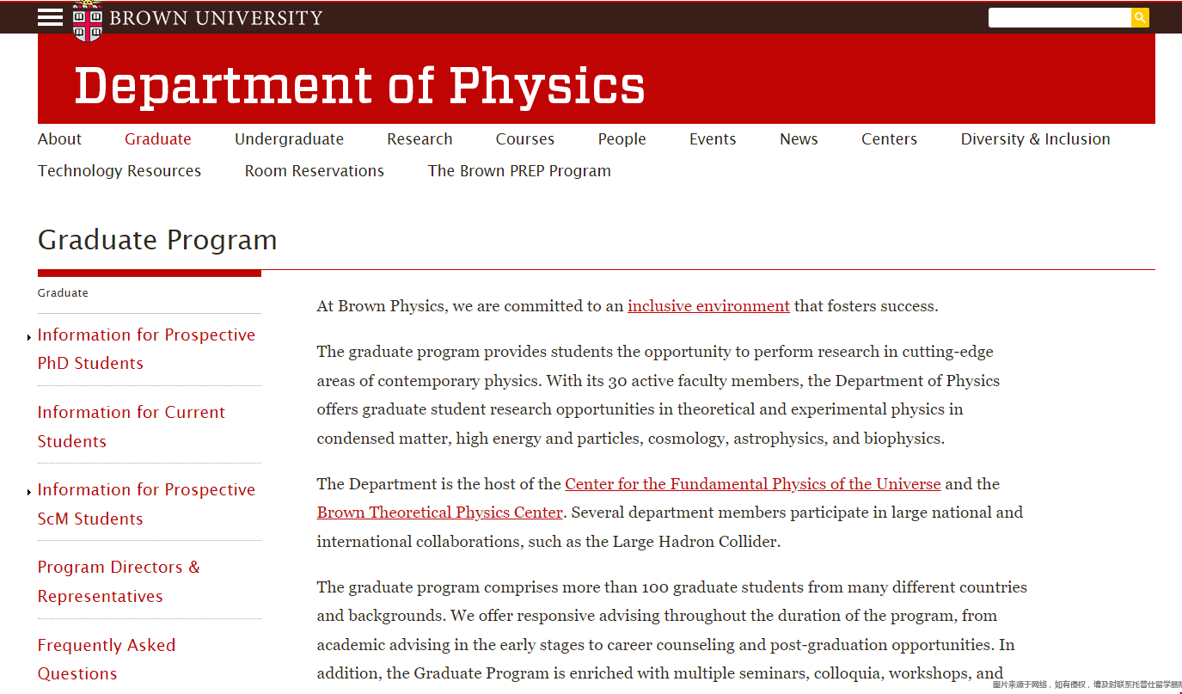Open Diversity & Inclusion menu item

[x=1035, y=139]
